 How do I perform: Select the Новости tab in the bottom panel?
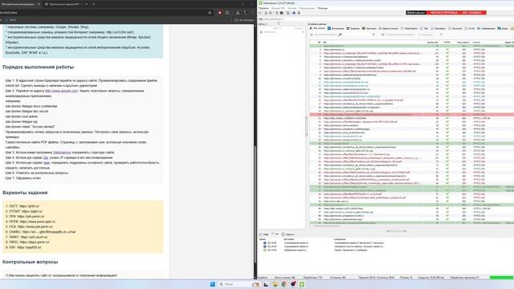(288, 234)
